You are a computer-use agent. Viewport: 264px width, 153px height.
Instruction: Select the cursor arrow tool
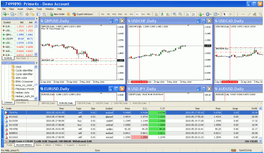pos(224,14)
